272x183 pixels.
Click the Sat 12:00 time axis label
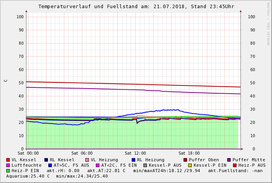point(135,153)
